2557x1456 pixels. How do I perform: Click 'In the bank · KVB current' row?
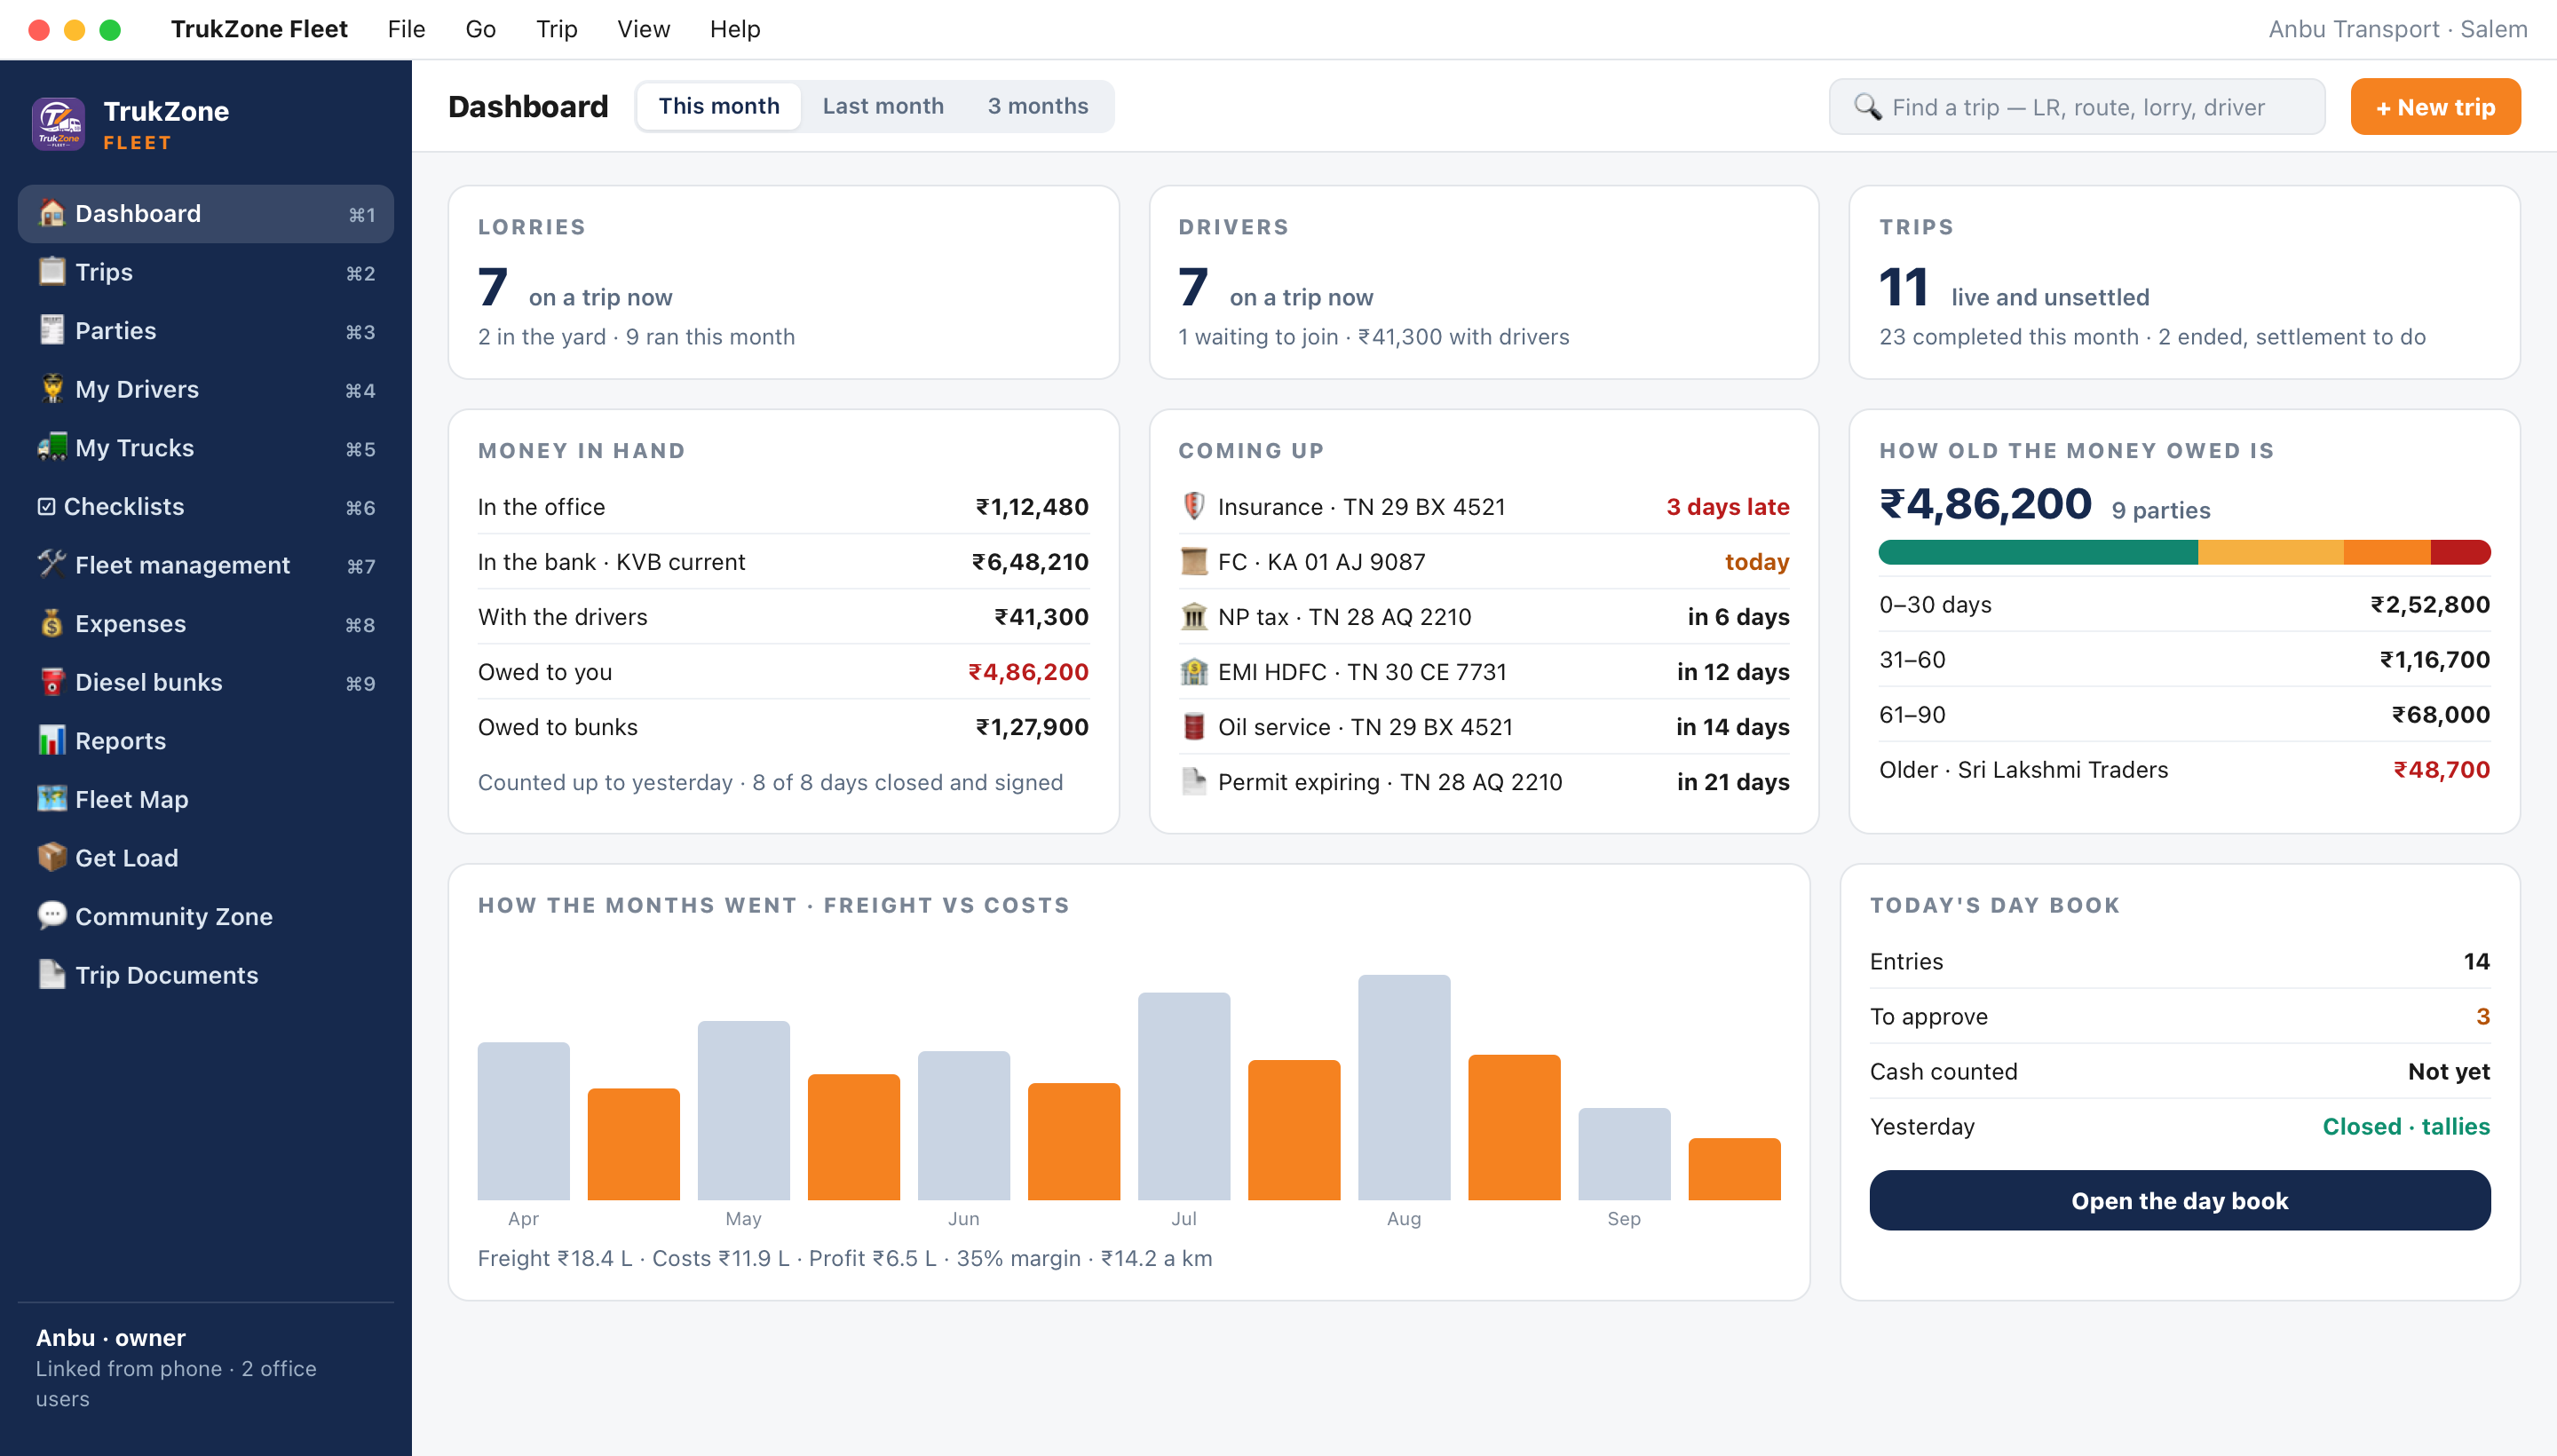(783, 561)
